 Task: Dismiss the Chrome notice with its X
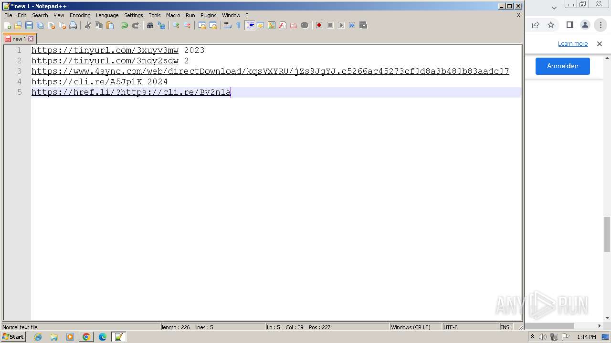point(600,44)
